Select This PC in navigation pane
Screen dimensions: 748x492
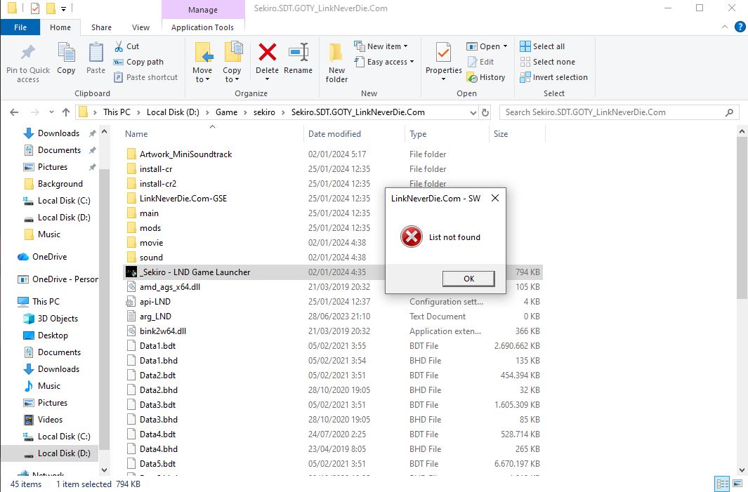coord(46,302)
